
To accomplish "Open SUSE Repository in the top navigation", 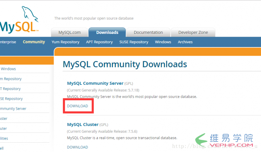I will (134, 42).
